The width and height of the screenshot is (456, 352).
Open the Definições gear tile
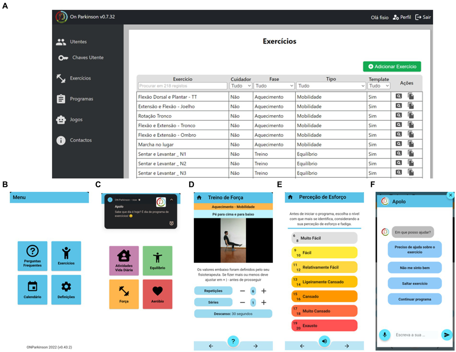click(66, 290)
